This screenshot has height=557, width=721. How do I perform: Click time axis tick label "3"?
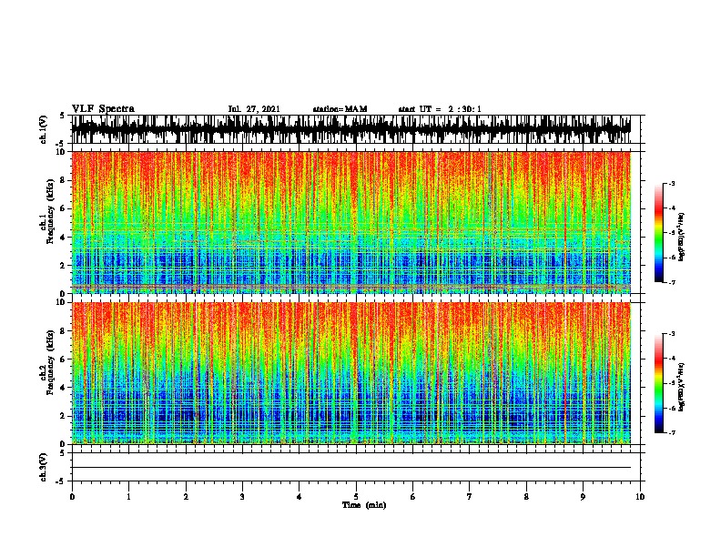pyautogui.click(x=242, y=497)
